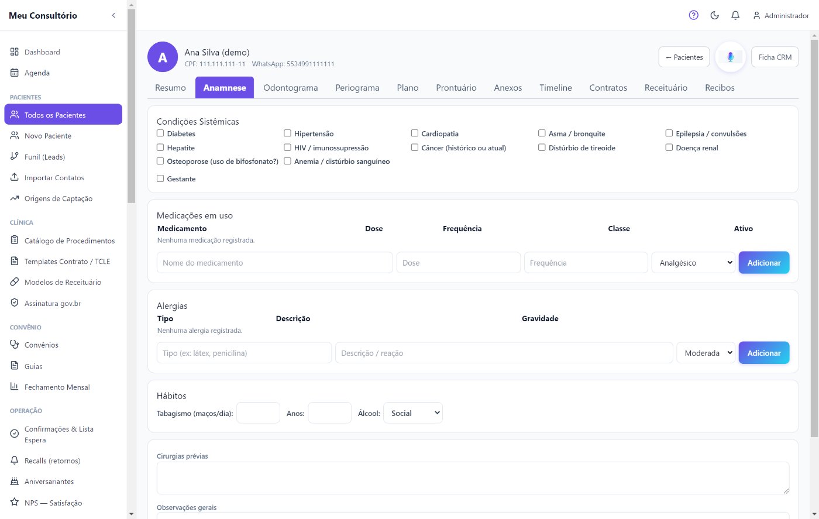This screenshot has width=819, height=519.
Task: Click the Convênios stethoscope icon
Action: [15, 345]
